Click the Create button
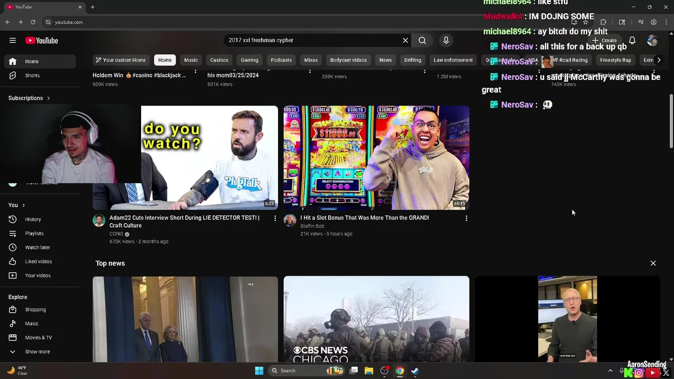 click(x=604, y=41)
